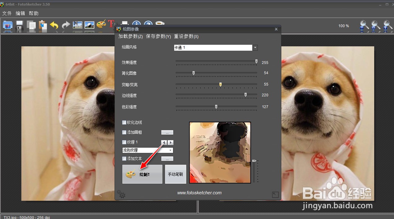Enable the 软化边线 checkbox

point(124,122)
